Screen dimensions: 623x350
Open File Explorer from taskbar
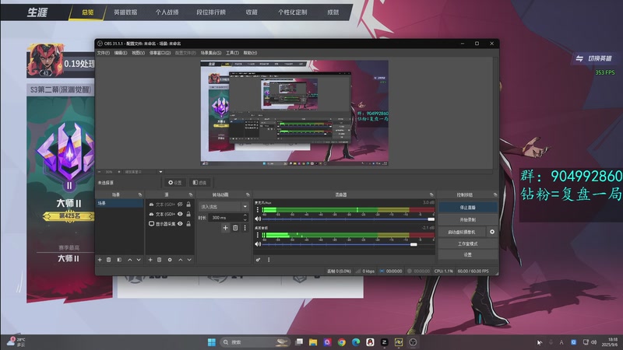313,342
